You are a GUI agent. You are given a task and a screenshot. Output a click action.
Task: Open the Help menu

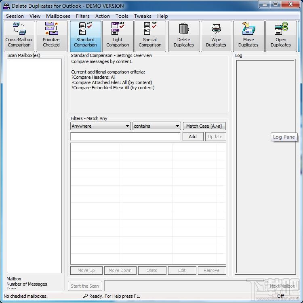(x=162, y=16)
